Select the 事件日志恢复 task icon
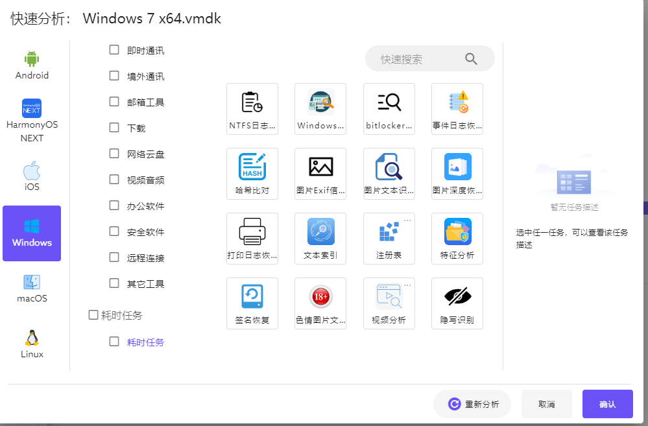 click(457, 109)
